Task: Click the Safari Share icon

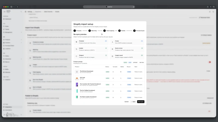Action: (208, 7)
